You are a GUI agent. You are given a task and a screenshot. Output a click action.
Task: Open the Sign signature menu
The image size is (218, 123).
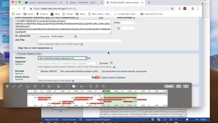click(x=50, y=86)
